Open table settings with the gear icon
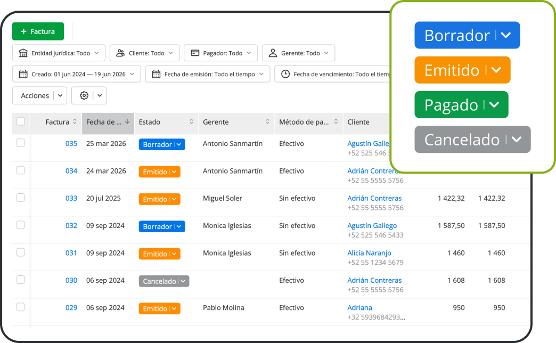556x343 pixels. (x=84, y=95)
